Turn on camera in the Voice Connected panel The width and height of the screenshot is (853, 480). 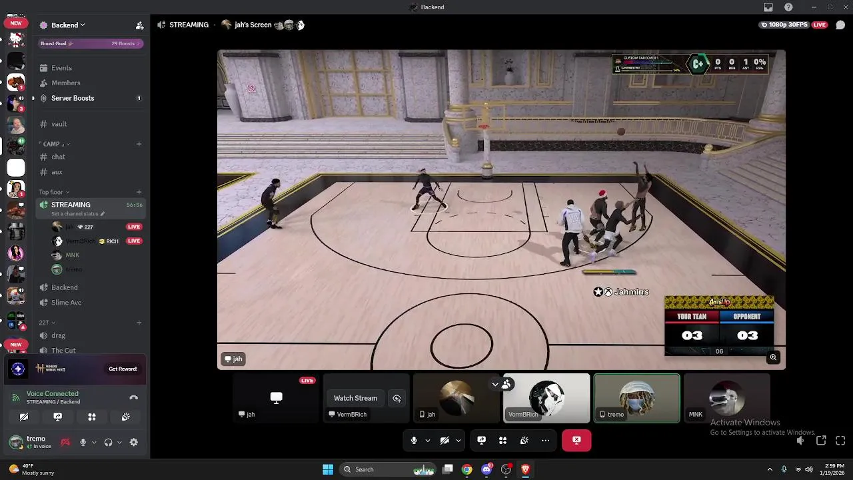pyautogui.click(x=24, y=417)
